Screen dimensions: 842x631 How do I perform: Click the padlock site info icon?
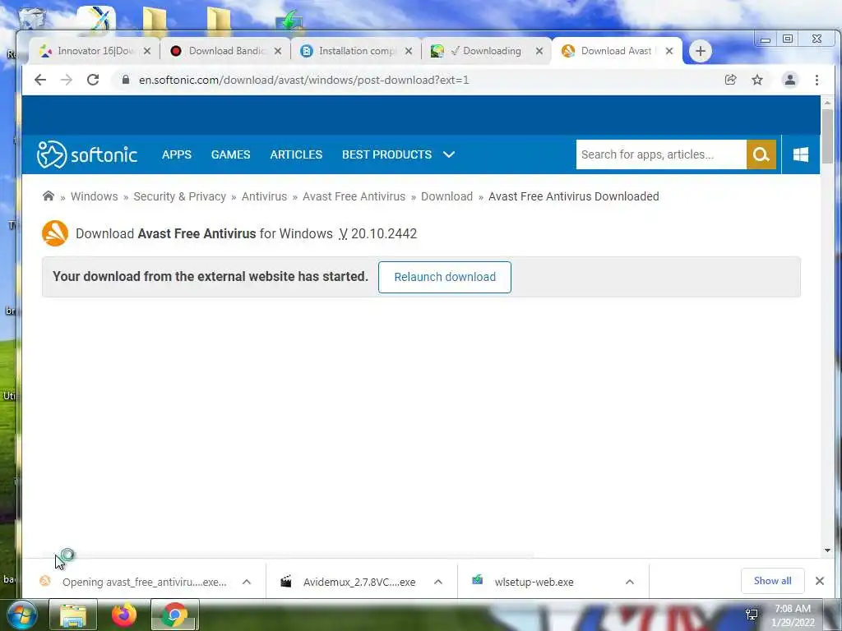click(x=126, y=80)
